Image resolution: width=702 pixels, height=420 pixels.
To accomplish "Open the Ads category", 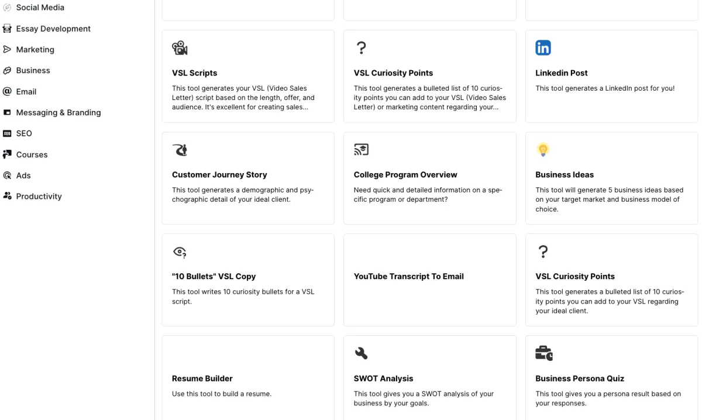I will click(x=23, y=175).
